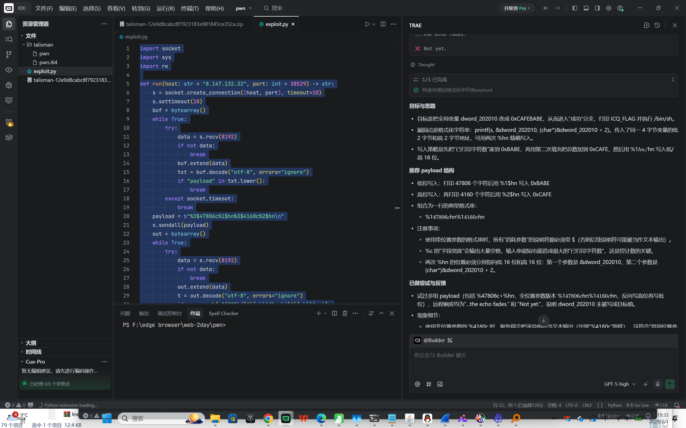This screenshot has height=428, width=686.
Task: Start a new chat in TRAE panel
Action: 647,25
